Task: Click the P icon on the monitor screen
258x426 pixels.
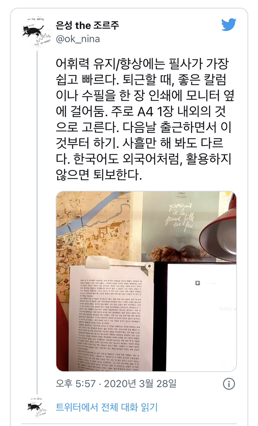Action: tap(198, 283)
